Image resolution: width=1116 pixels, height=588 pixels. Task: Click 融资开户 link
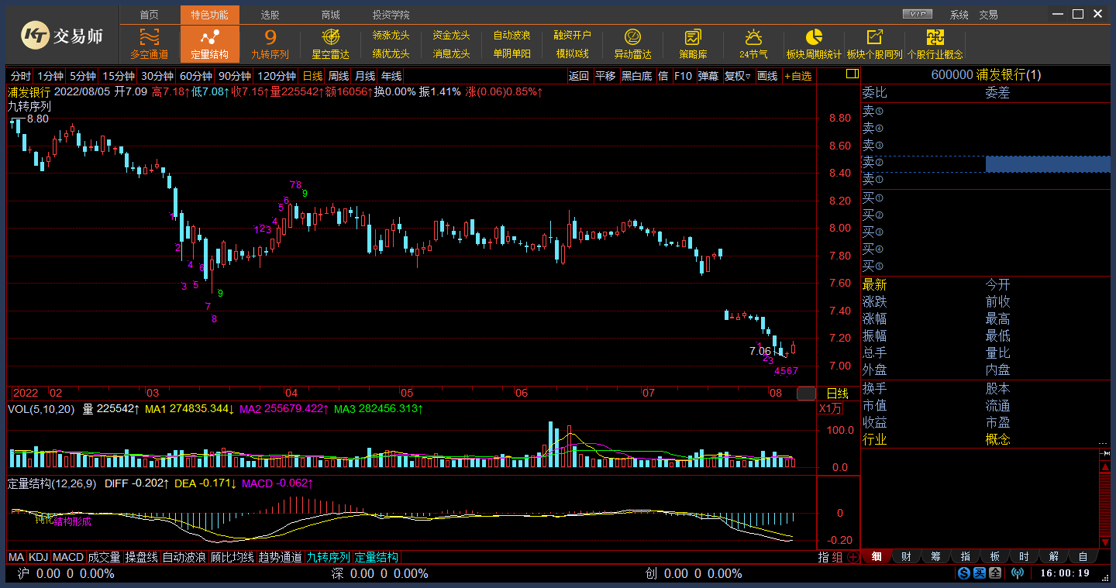tap(572, 35)
